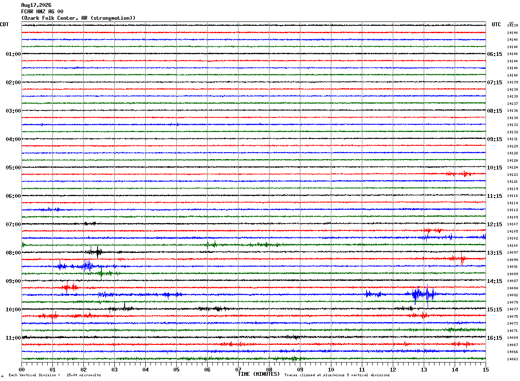The width and height of the screenshot is (520, 381).
Task: Click the 14063 DC offset value
Action: [x=512, y=359]
